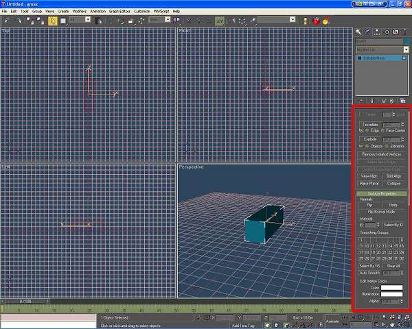Activate the Select and Rotate tool

coord(121,21)
